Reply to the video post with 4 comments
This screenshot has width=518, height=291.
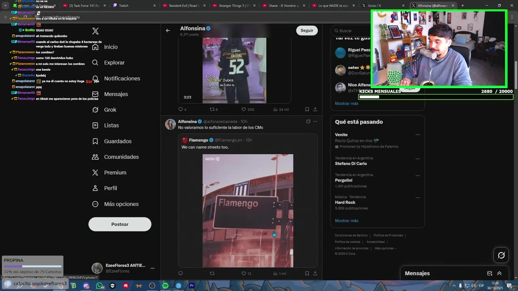click(183, 110)
